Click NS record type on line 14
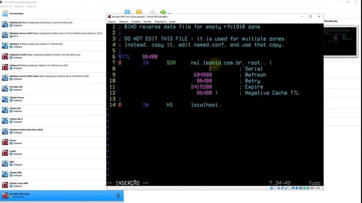The image size is (362, 203). [x=170, y=105]
